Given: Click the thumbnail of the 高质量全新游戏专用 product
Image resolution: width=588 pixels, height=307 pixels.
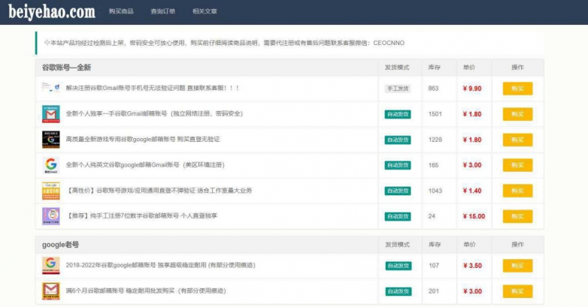Looking at the screenshot, I should coord(50,140).
